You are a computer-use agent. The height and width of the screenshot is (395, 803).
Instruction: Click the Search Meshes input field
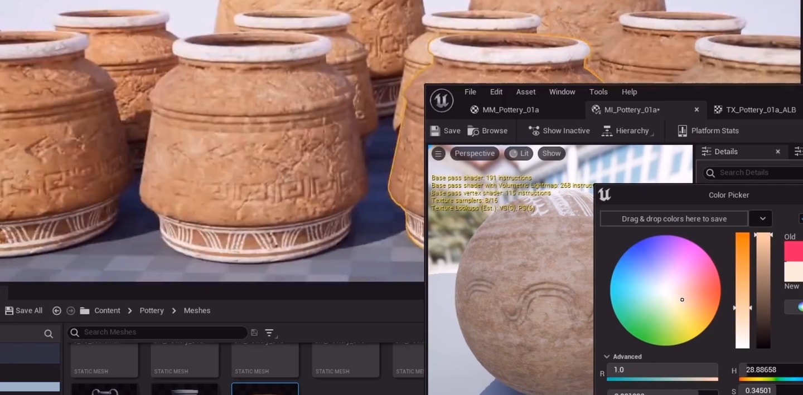click(162, 333)
